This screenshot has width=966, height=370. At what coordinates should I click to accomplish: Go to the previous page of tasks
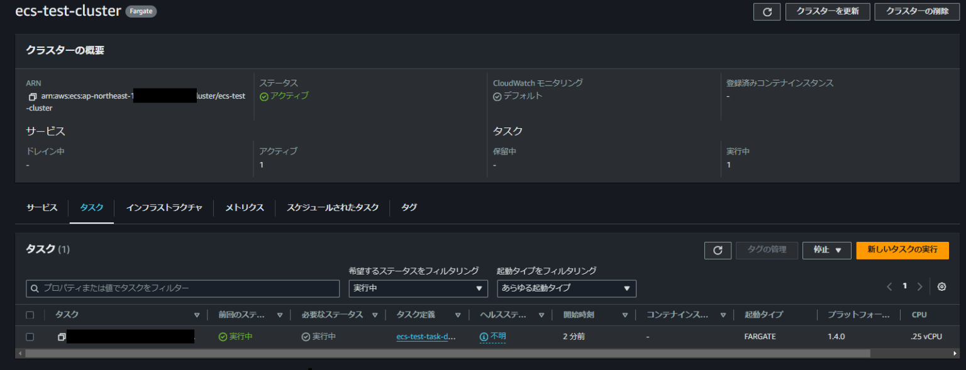pyautogui.click(x=889, y=286)
